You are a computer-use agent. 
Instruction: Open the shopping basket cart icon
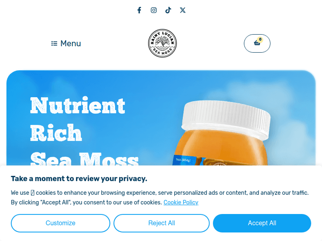click(x=257, y=43)
